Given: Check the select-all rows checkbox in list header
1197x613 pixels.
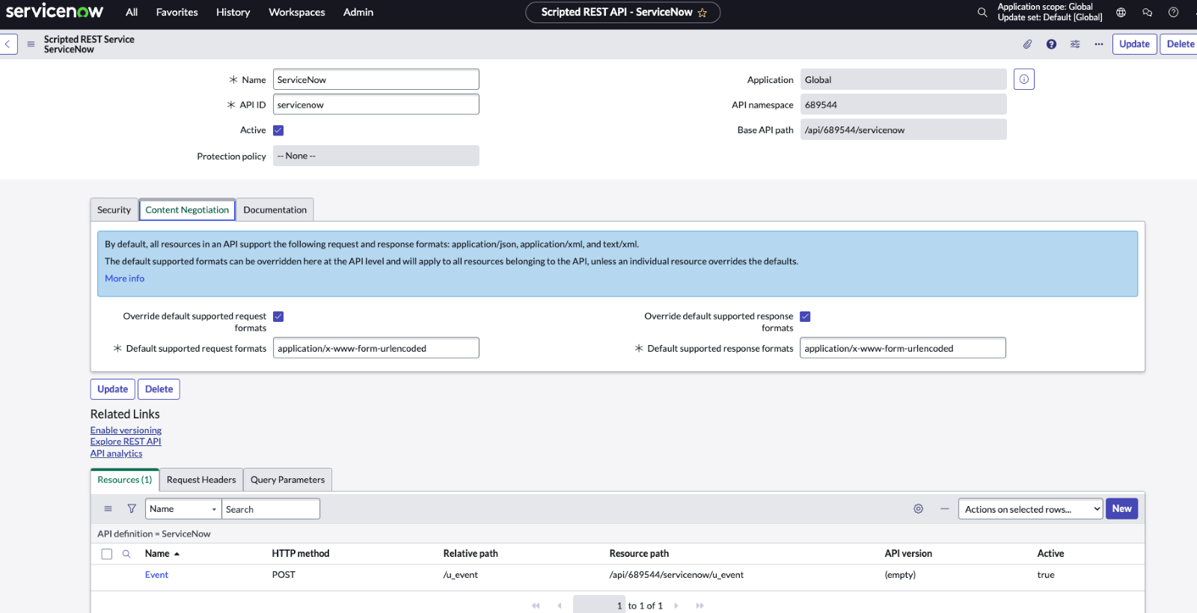Looking at the screenshot, I should (107, 554).
